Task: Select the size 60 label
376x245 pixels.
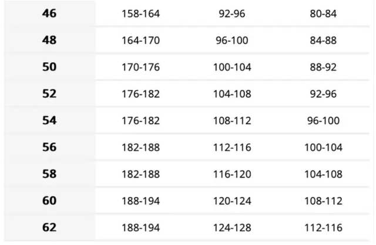Action: point(49,200)
